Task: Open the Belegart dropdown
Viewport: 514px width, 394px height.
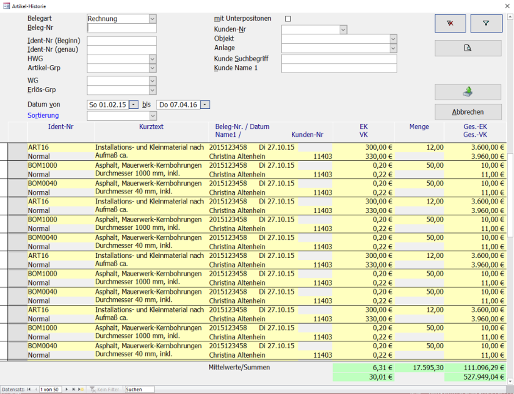Action: coord(152,19)
